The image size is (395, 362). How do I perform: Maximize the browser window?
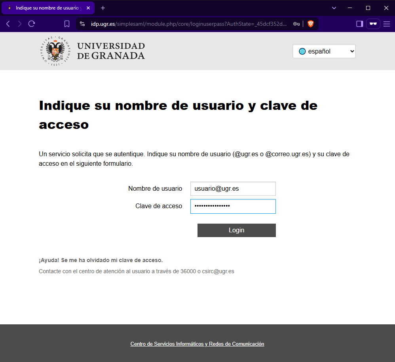[x=368, y=8]
